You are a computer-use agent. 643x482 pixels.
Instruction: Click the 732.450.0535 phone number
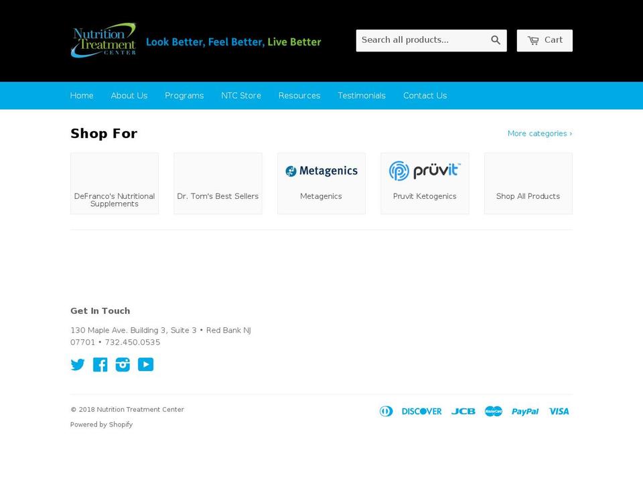(x=133, y=342)
